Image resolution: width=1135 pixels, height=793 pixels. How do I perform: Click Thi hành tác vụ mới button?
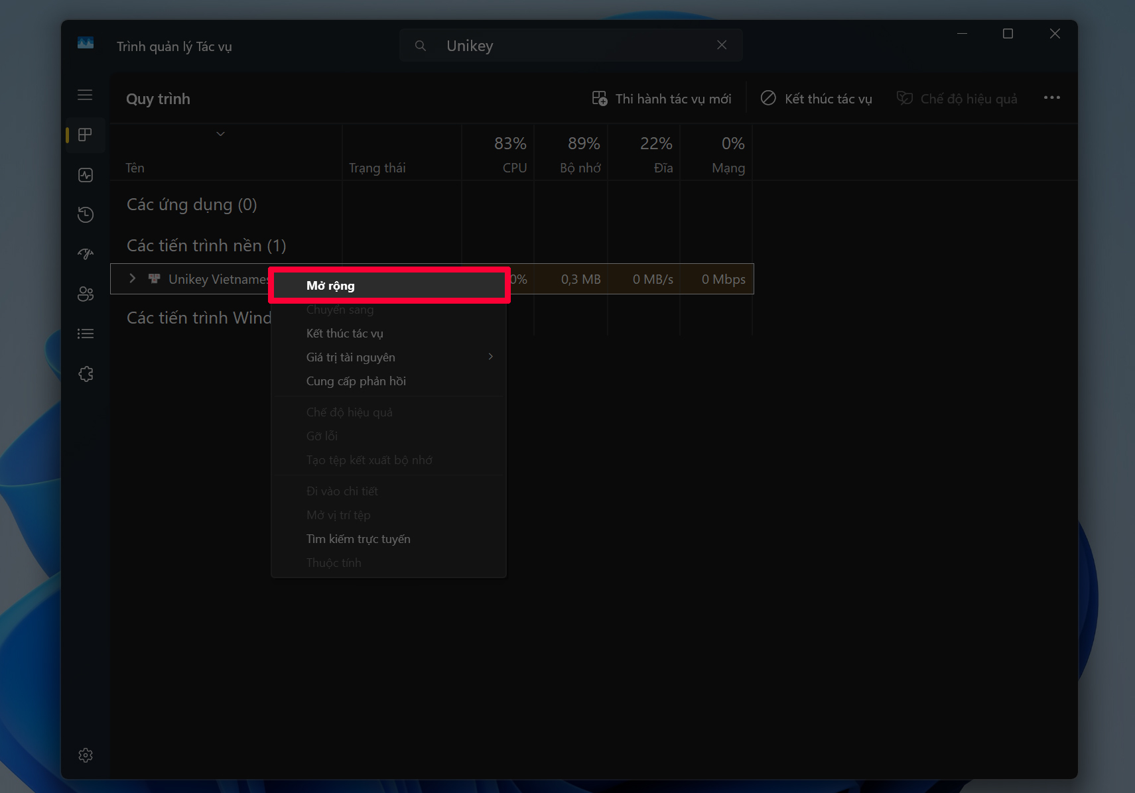[x=662, y=99]
